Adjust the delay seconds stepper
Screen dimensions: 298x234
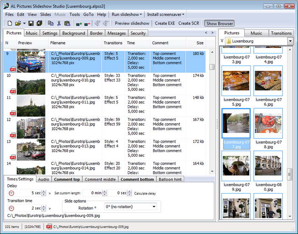[x=44, y=193]
